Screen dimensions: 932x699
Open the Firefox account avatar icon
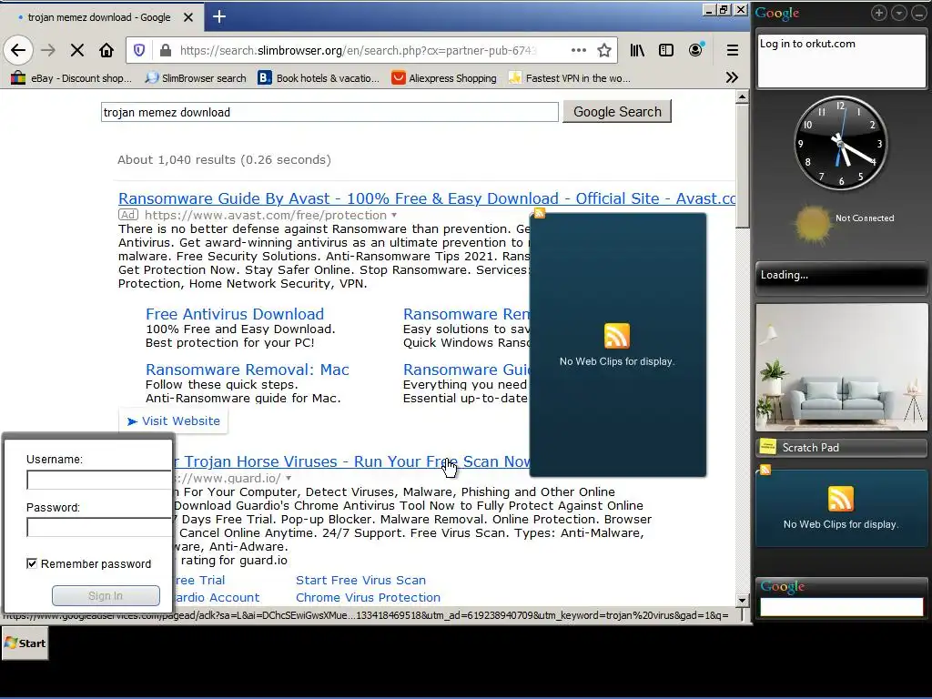click(696, 50)
